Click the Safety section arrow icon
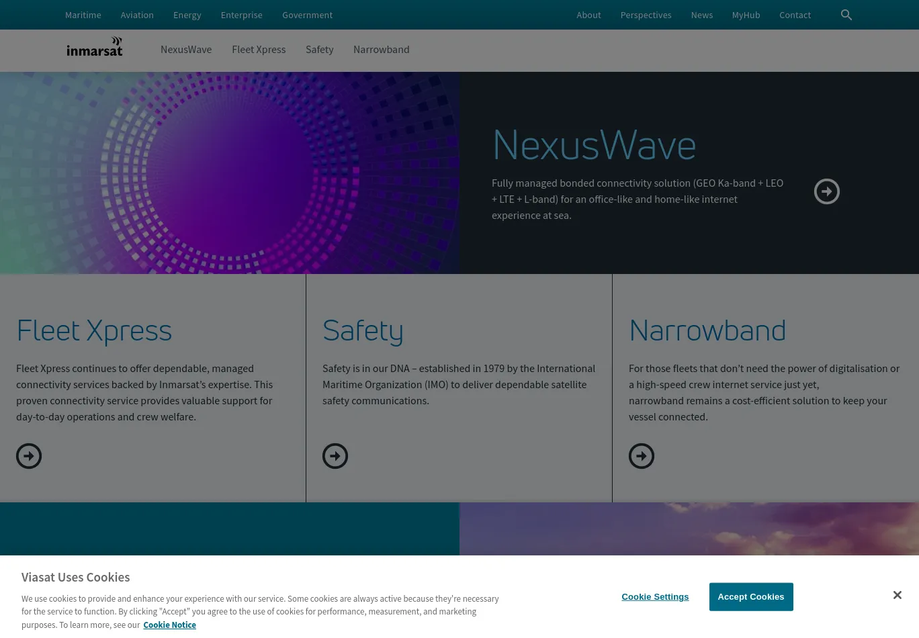 coord(335,456)
